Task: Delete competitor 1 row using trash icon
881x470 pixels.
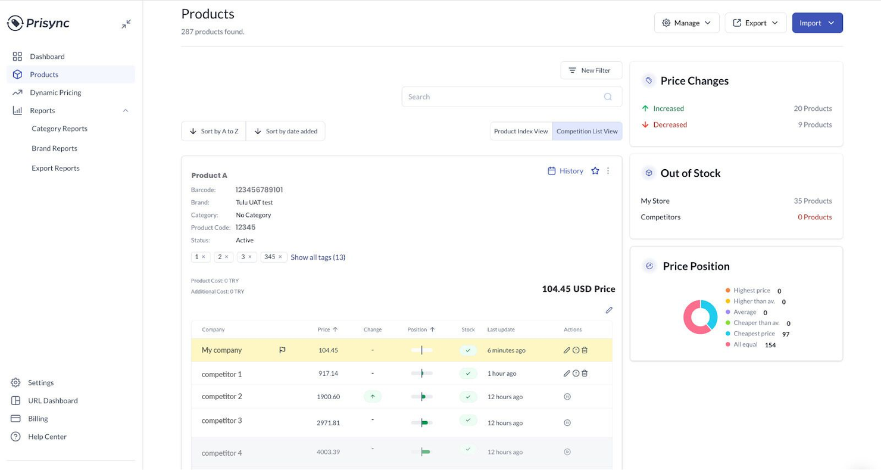Action: tap(585, 373)
